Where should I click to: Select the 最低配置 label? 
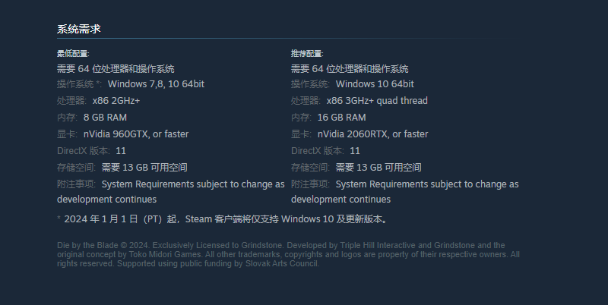coord(73,54)
